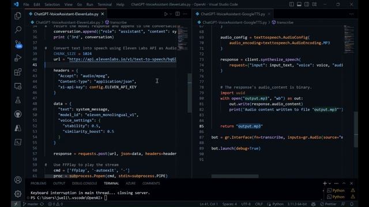This screenshot has width=369, height=207.
Task: Open More Actions for right editor group
Action: (351, 14)
